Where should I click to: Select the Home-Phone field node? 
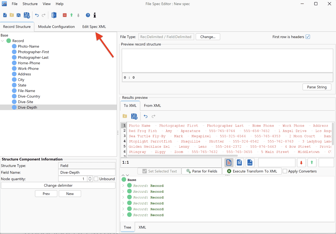tap(29, 63)
